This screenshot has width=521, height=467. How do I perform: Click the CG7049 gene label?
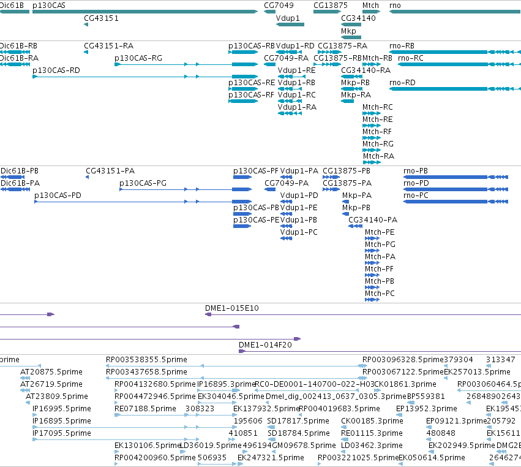279,6
